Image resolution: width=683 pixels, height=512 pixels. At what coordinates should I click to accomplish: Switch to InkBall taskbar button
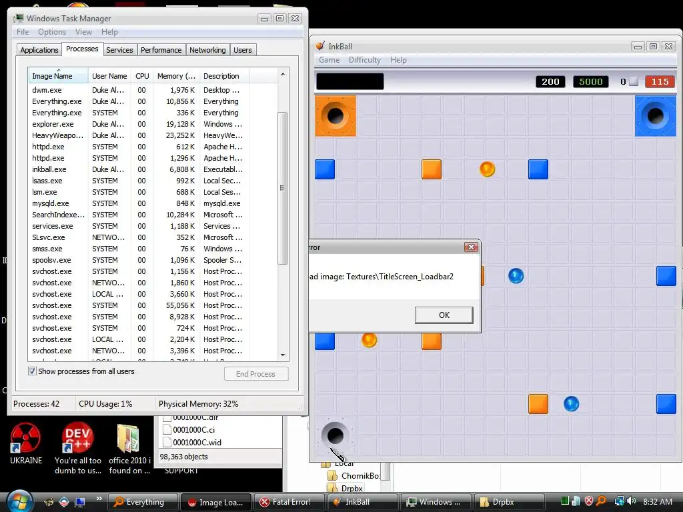tap(362, 502)
